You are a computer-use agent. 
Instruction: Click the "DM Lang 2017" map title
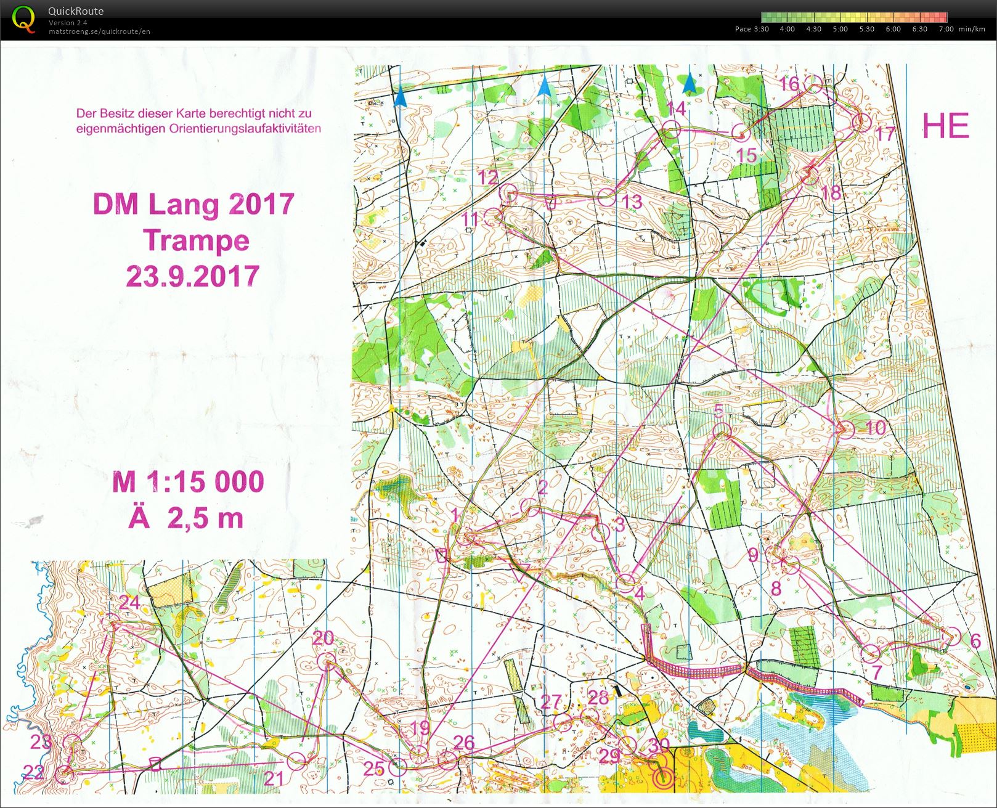click(x=193, y=204)
